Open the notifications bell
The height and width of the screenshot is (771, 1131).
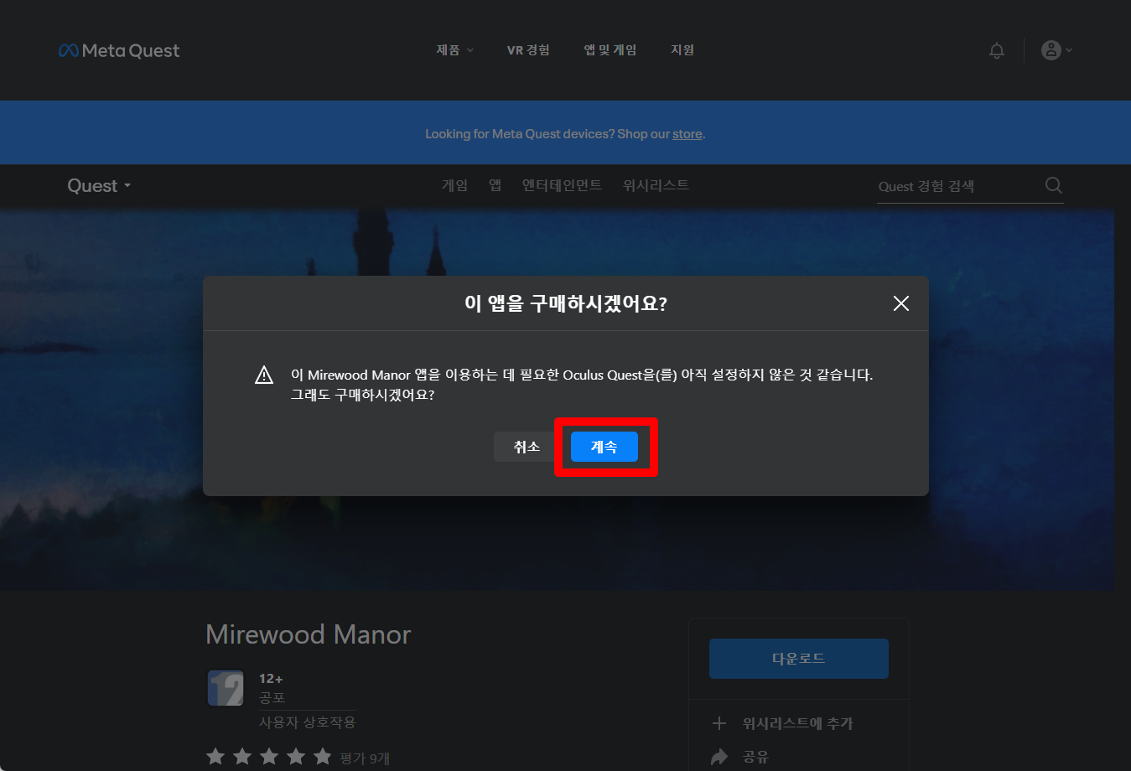997,50
